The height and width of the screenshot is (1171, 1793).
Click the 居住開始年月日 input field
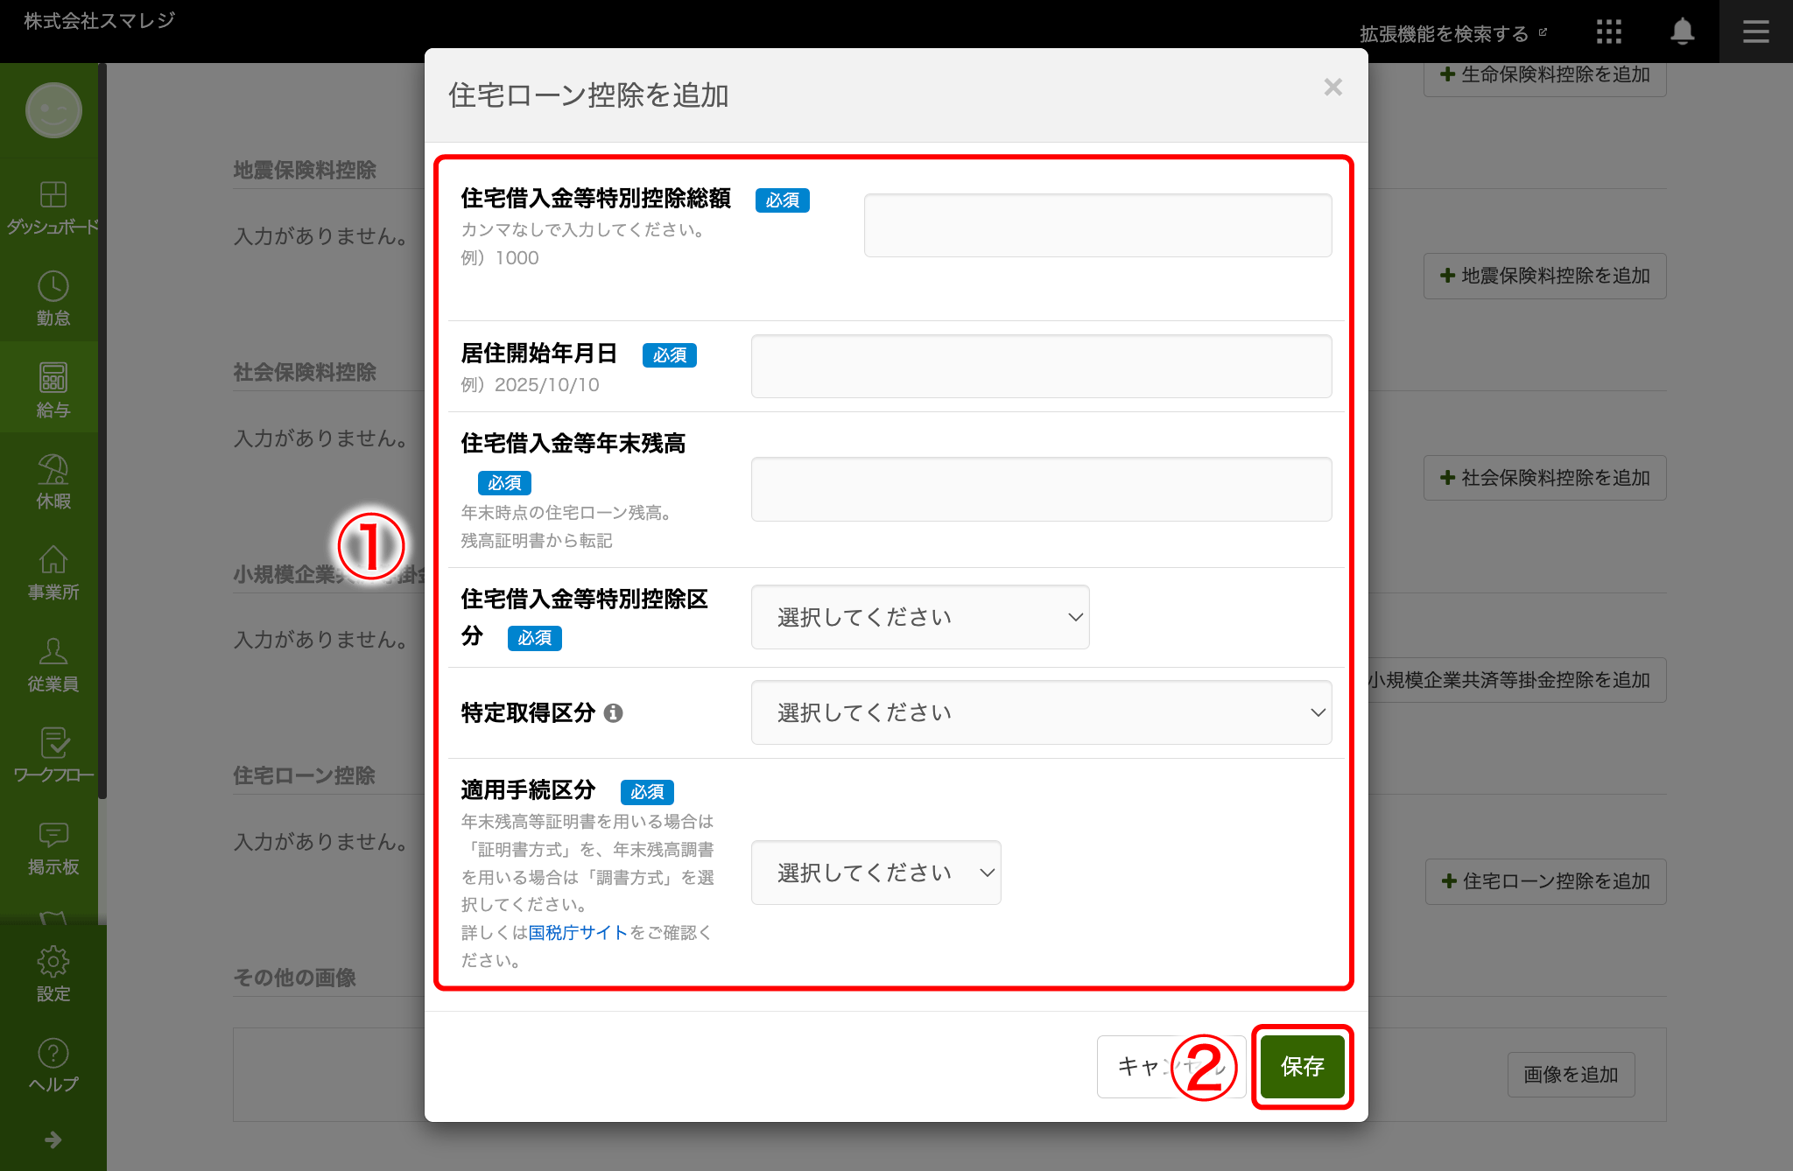[1041, 367]
